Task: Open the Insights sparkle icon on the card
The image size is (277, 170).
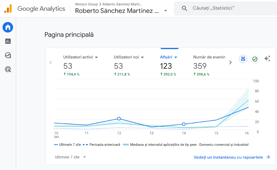Action: pyautogui.click(x=267, y=59)
